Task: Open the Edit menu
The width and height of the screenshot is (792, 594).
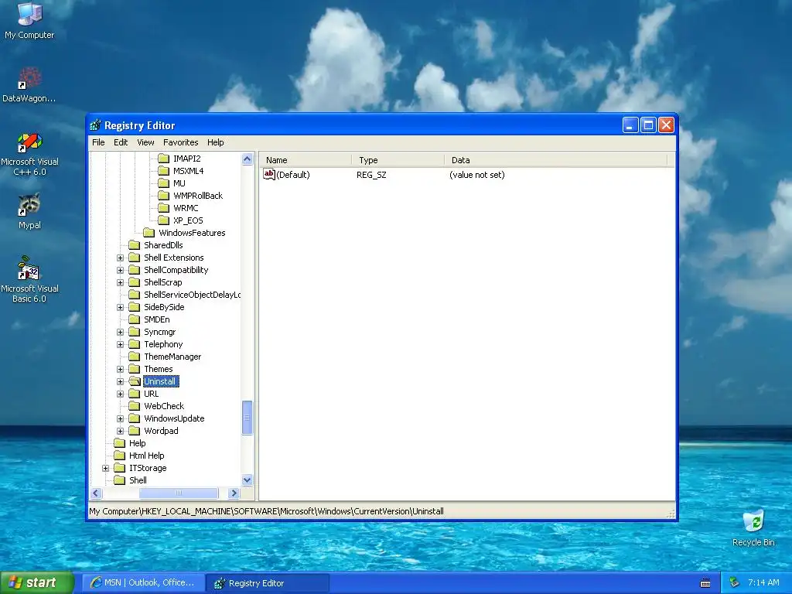Action: (x=121, y=142)
